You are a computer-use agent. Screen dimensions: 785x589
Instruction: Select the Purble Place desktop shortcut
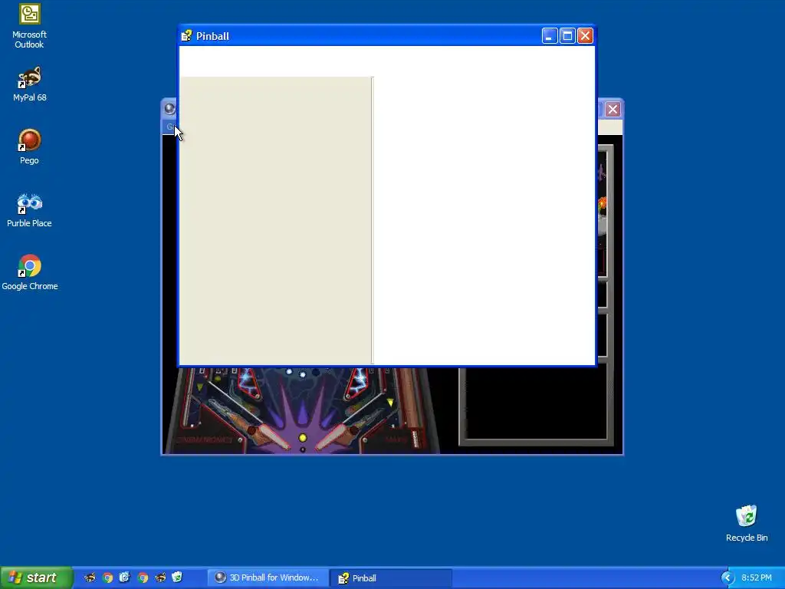point(30,210)
